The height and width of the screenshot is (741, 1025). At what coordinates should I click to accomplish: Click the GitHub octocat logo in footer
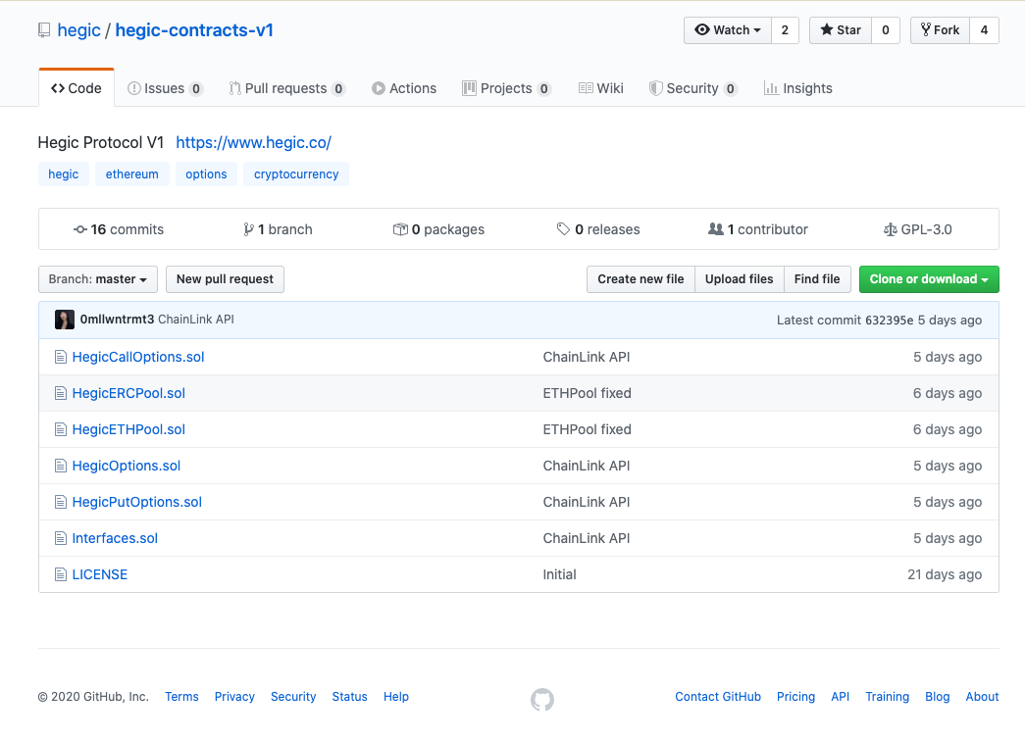pyautogui.click(x=541, y=699)
